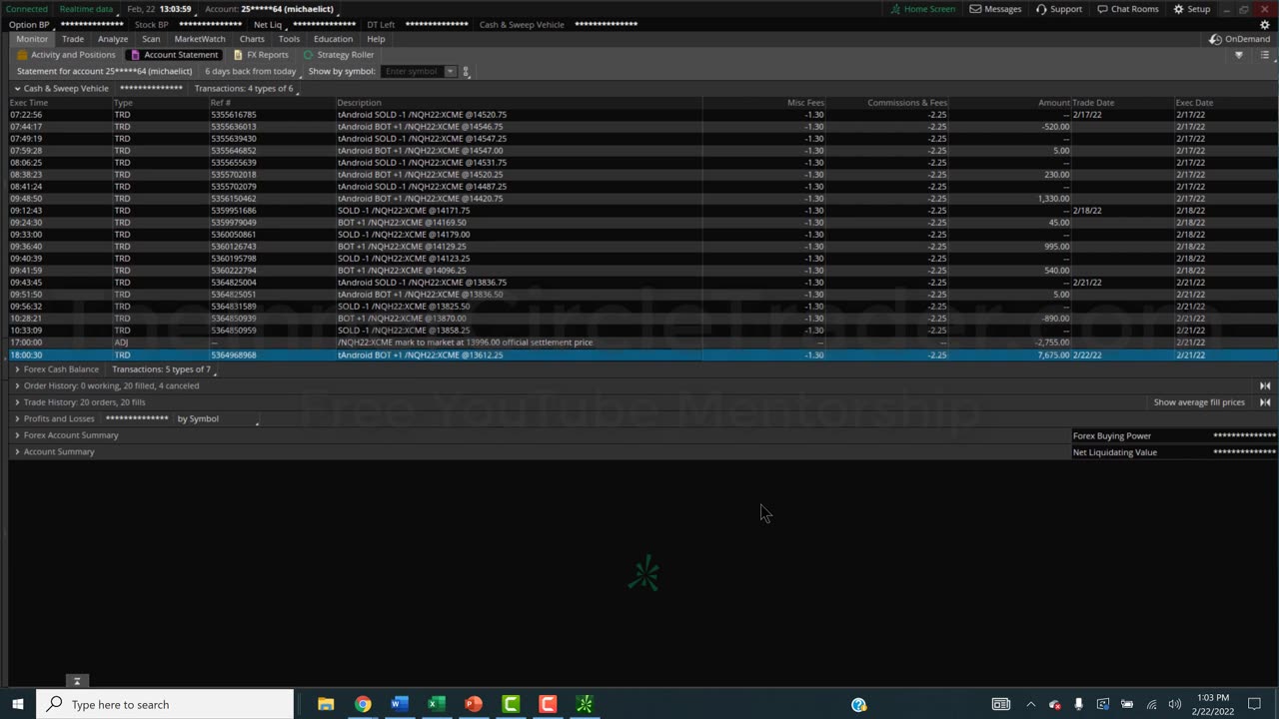The height and width of the screenshot is (719, 1279).
Task: Go to the MarketWatch tab
Action: pos(200,39)
